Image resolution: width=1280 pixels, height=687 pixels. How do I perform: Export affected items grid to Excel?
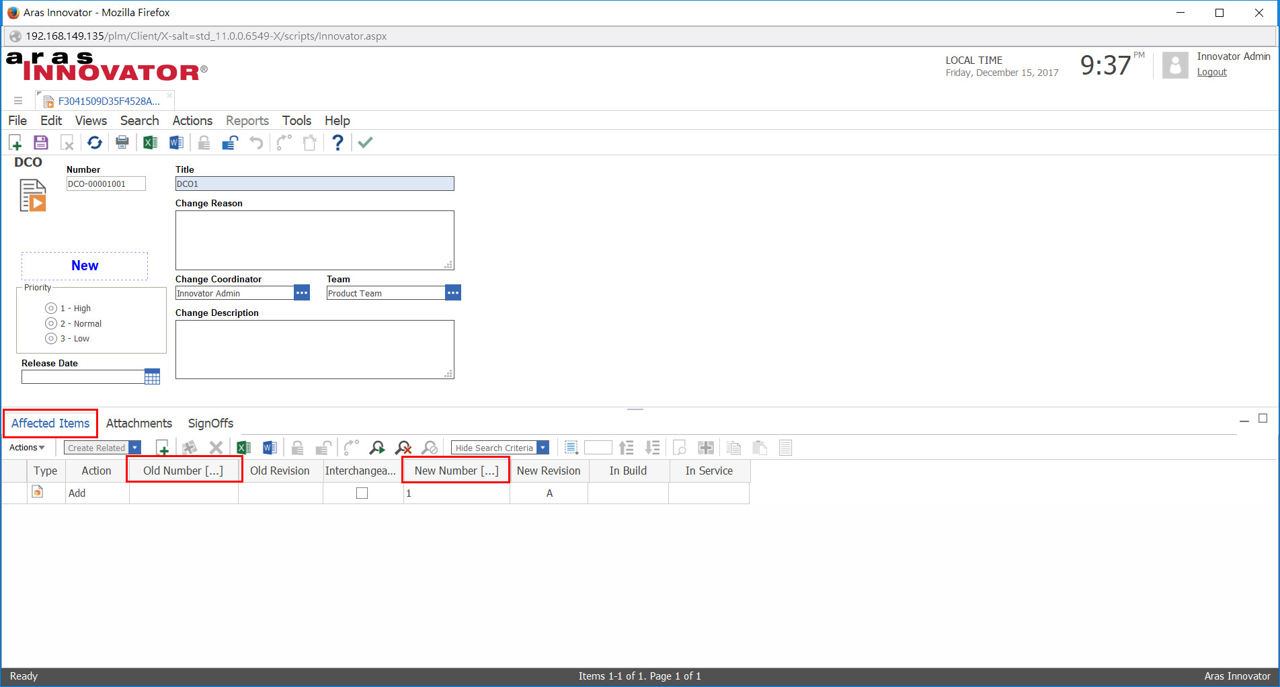click(x=243, y=448)
